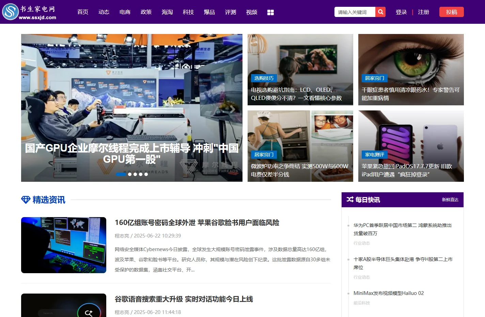The image size is (485, 317).
Task: Open the 国产GPU企业摩尔线程 carousel headline
Action: (x=132, y=153)
